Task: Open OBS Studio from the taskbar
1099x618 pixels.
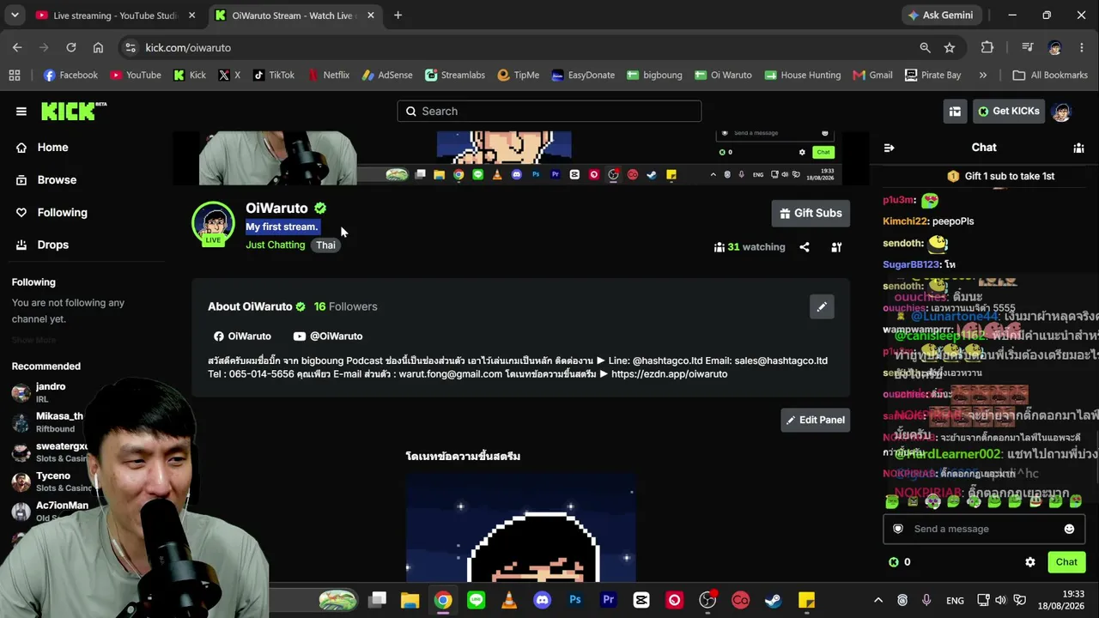Action: tap(707, 600)
